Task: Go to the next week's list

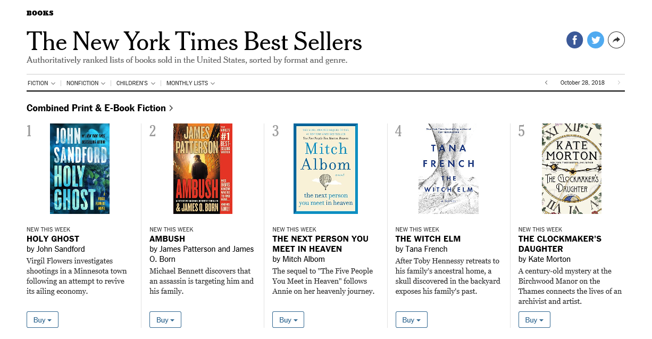Action: pyautogui.click(x=619, y=83)
